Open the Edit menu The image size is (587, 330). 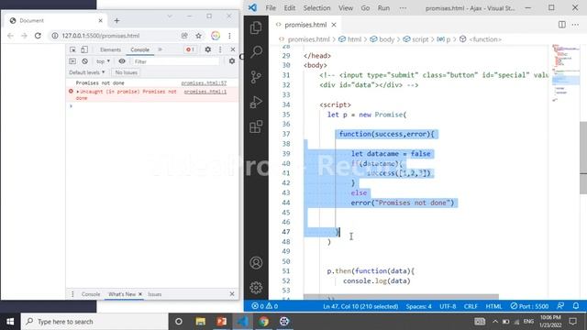click(x=290, y=8)
